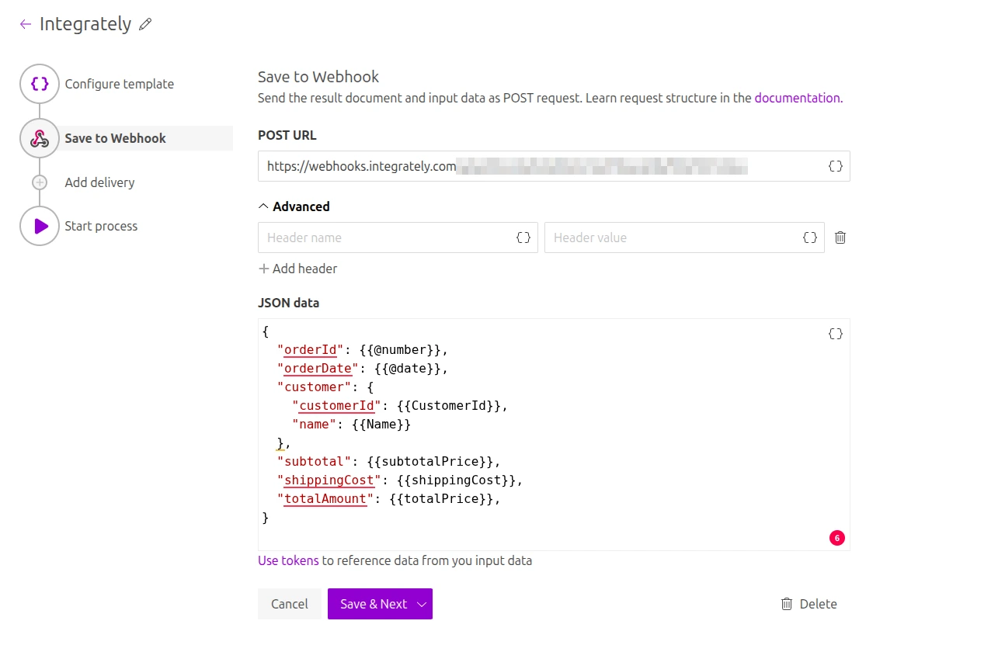The width and height of the screenshot is (1005, 645).
Task: Click the Integrately page title
Action: pyautogui.click(x=85, y=24)
